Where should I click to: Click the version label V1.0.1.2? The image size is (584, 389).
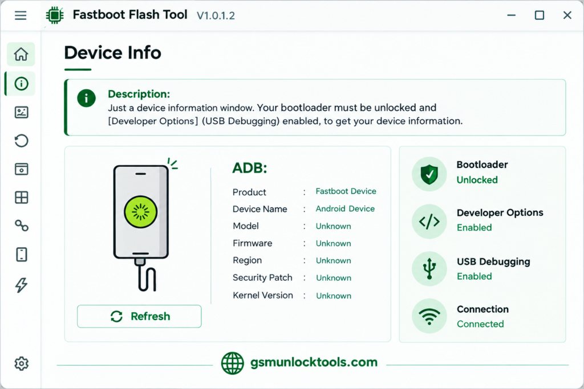click(x=216, y=16)
